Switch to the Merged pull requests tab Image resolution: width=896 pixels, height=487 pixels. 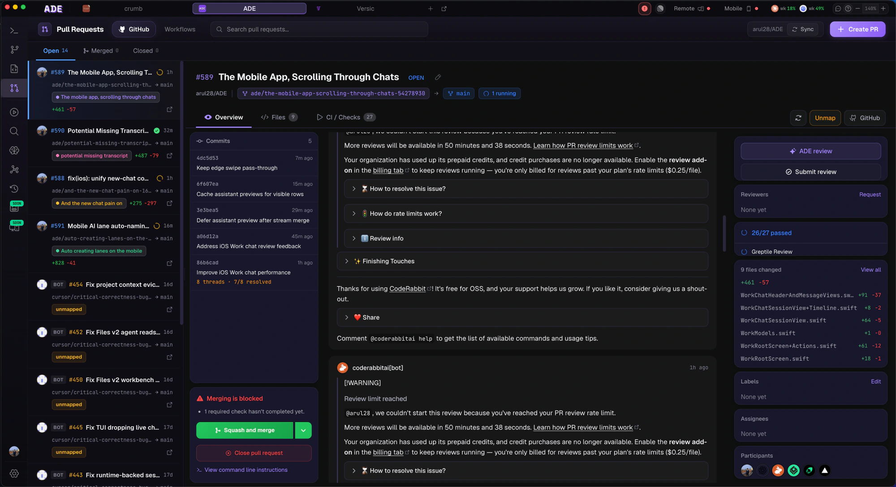coord(101,51)
